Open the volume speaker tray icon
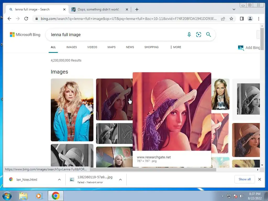This screenshot has height=201, width=268. [x=241, y=196]
